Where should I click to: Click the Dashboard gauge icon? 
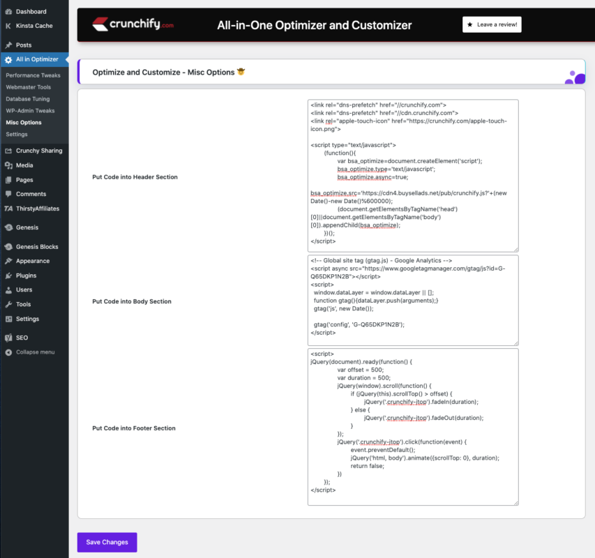(8, 12)
